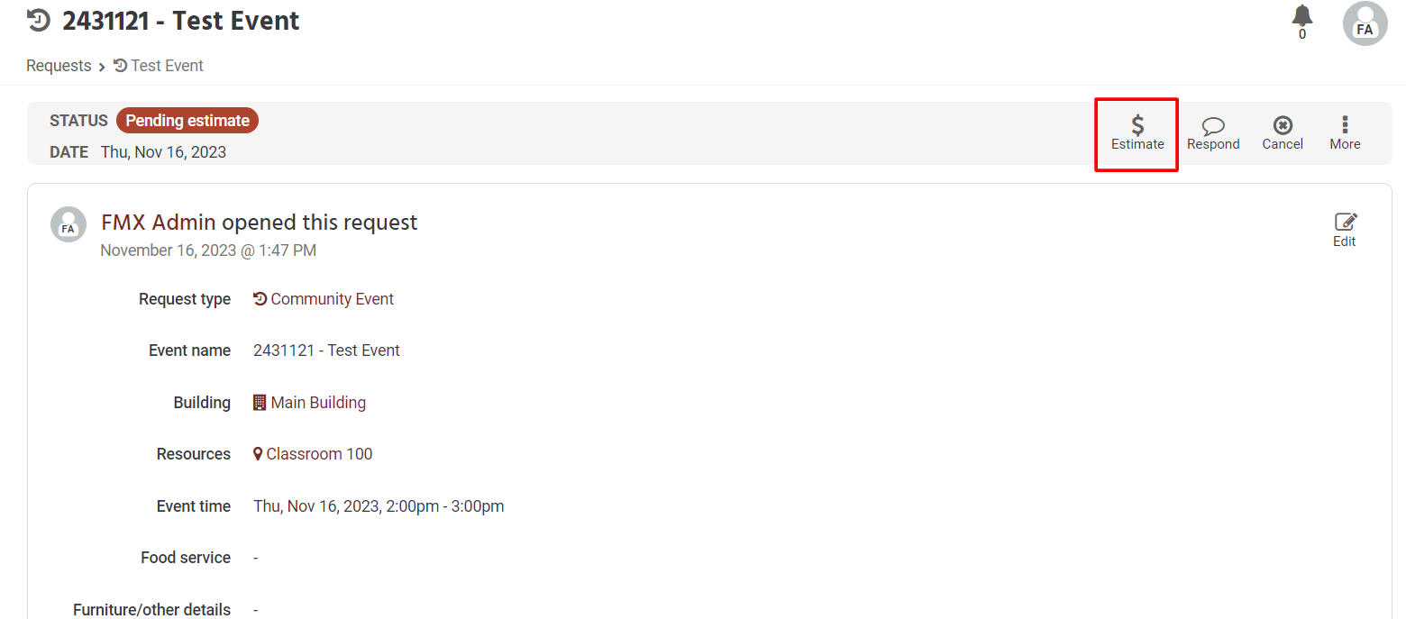The image size is (1406, 619).
Task: Open the FMX Admin user link
Action: tap(159, 223)
